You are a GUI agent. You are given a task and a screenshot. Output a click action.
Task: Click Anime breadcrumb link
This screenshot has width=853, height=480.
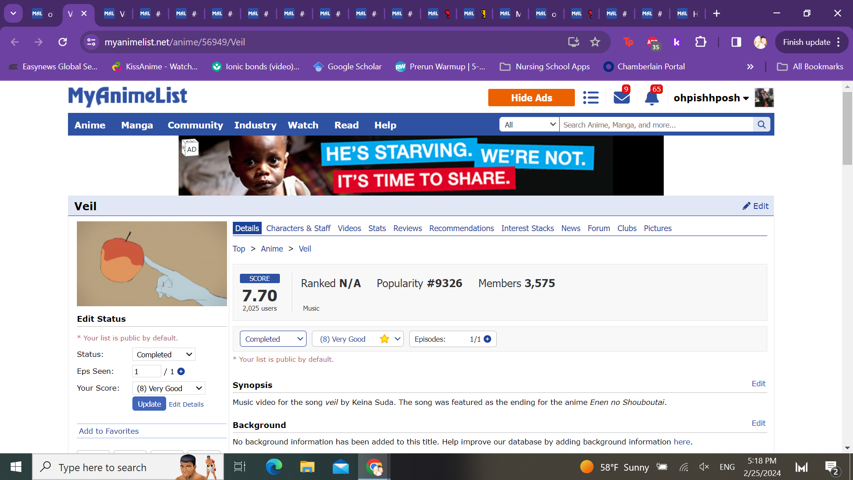[272, 249]
